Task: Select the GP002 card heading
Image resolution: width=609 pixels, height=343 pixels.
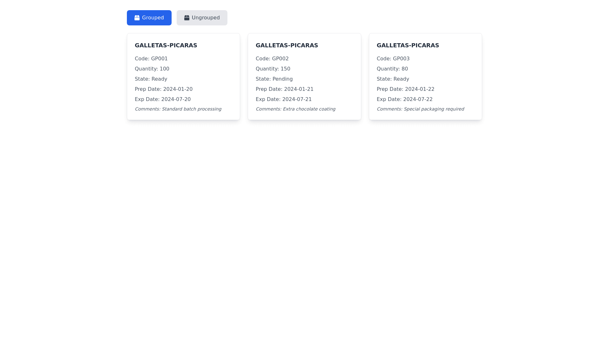Action: tap(286, 45)
